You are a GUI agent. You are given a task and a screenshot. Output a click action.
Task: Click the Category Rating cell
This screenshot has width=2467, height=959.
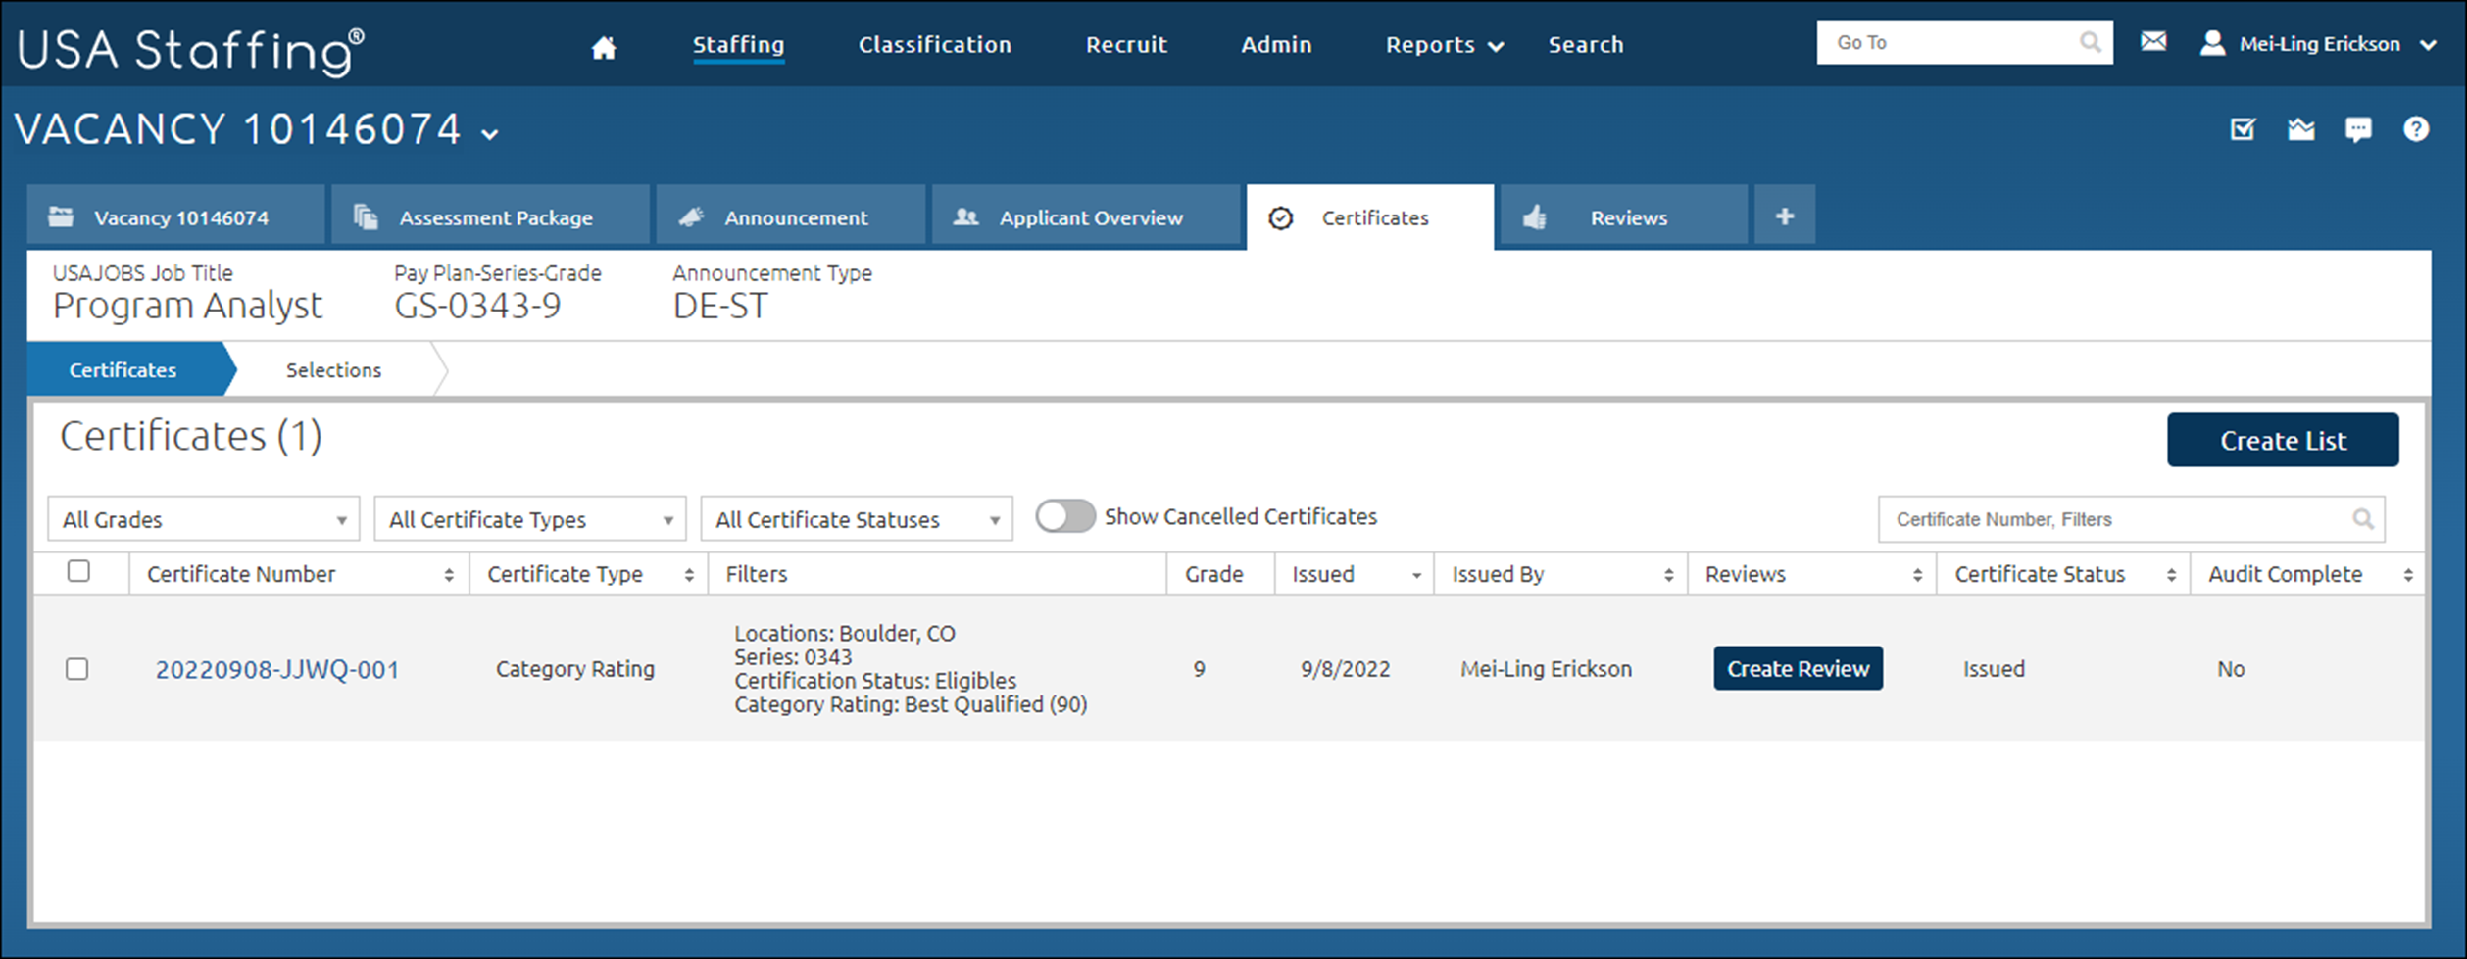(x=574, y=669)
